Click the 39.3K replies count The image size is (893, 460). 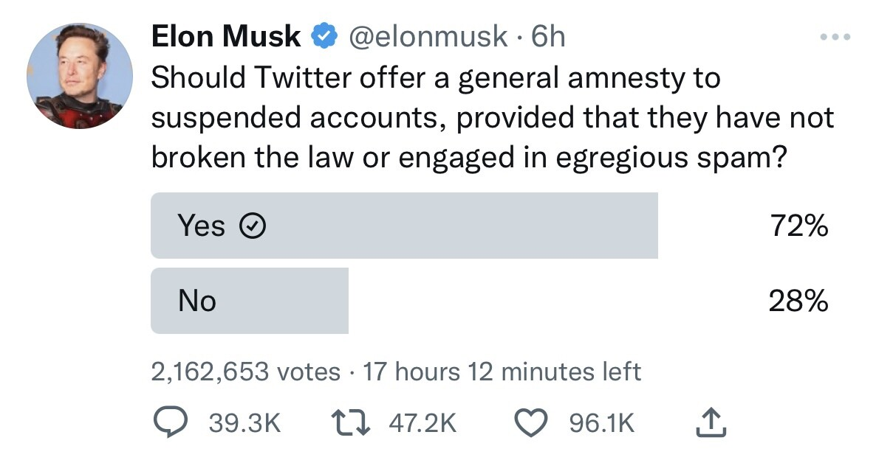(244, 423)
